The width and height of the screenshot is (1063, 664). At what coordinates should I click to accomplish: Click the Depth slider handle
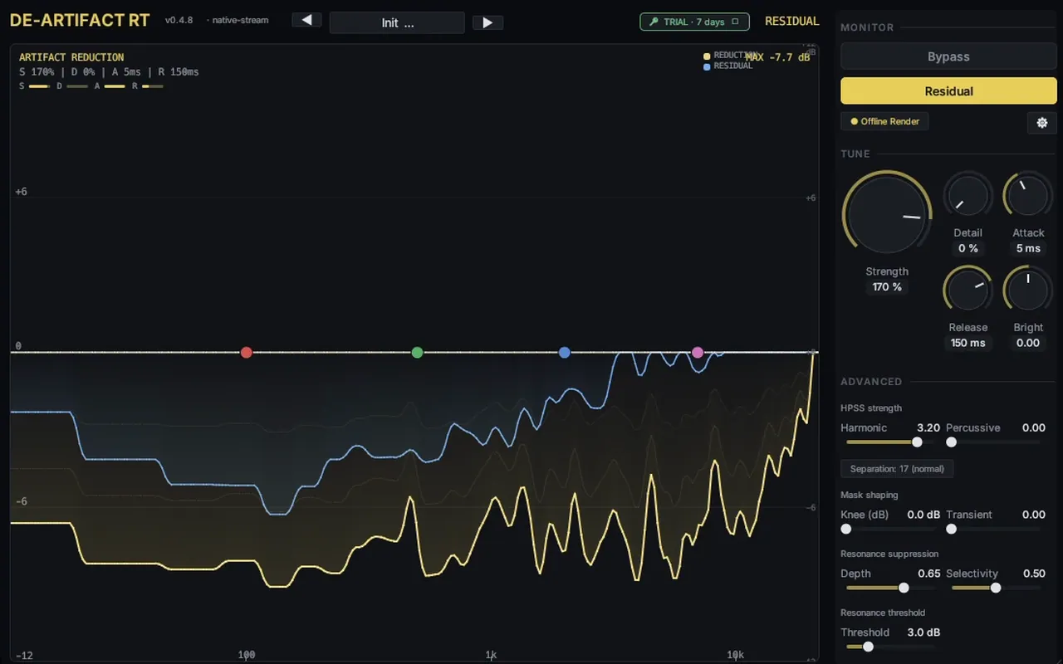click(904, 588)
